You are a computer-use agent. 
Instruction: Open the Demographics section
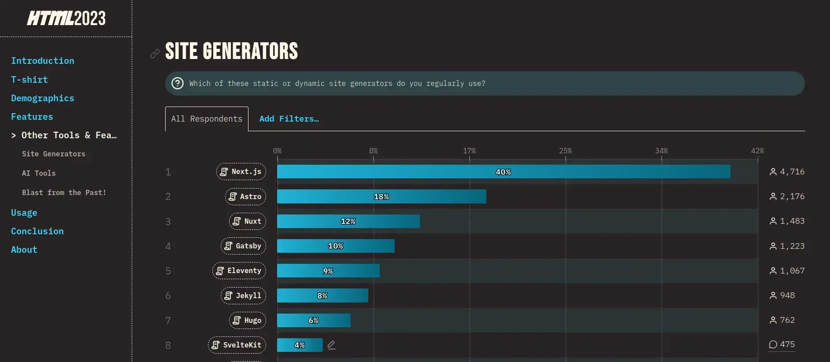(x=43, y=98)
